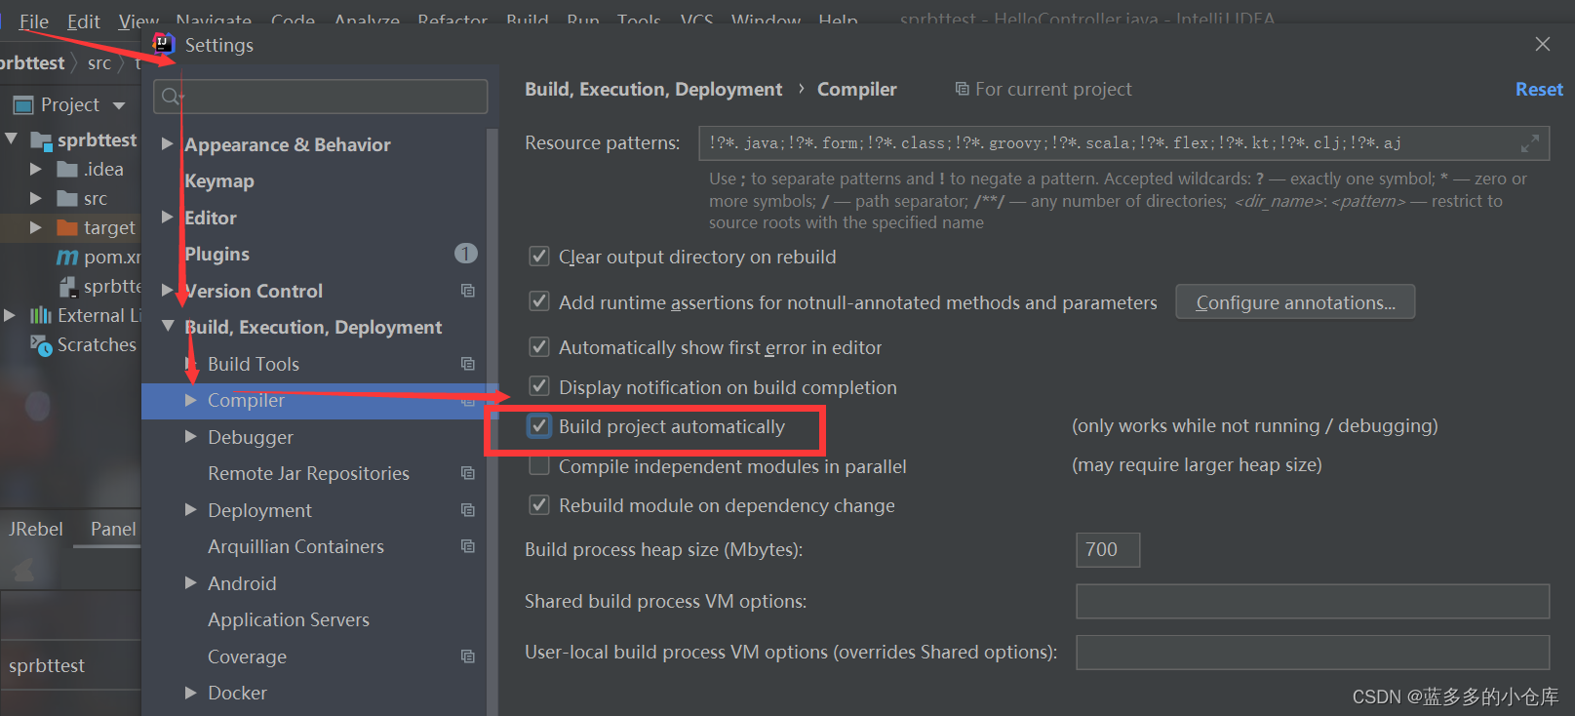Click project-level icon beside Remote Jar Repositories

(x=468, y=473)
